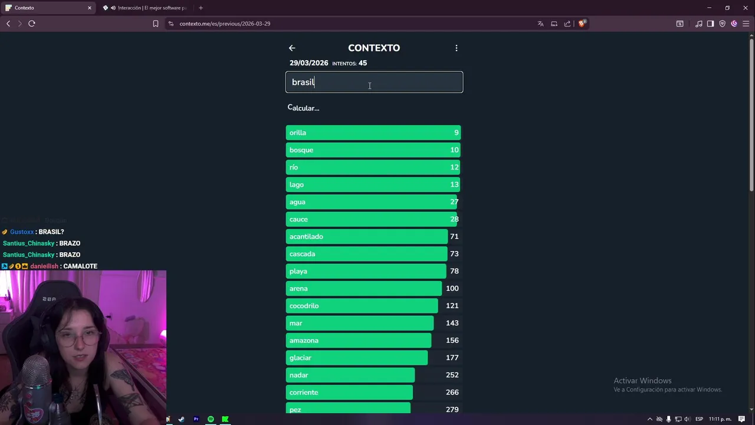
Task: Click the browser forward navigation arrow
Action: (19, 24)
